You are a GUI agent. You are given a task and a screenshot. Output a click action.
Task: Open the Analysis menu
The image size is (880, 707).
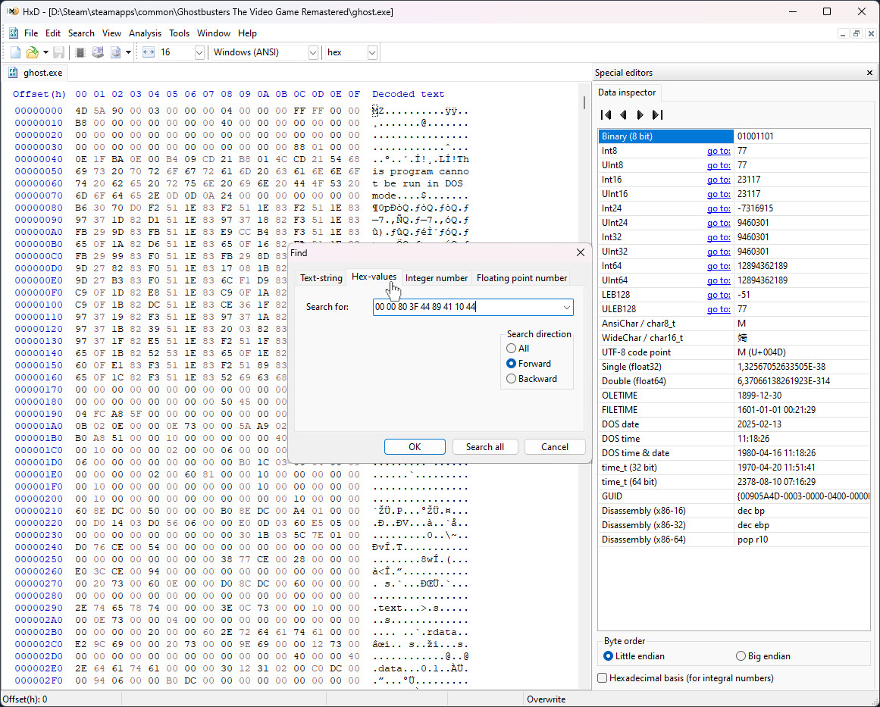(145, 33)
